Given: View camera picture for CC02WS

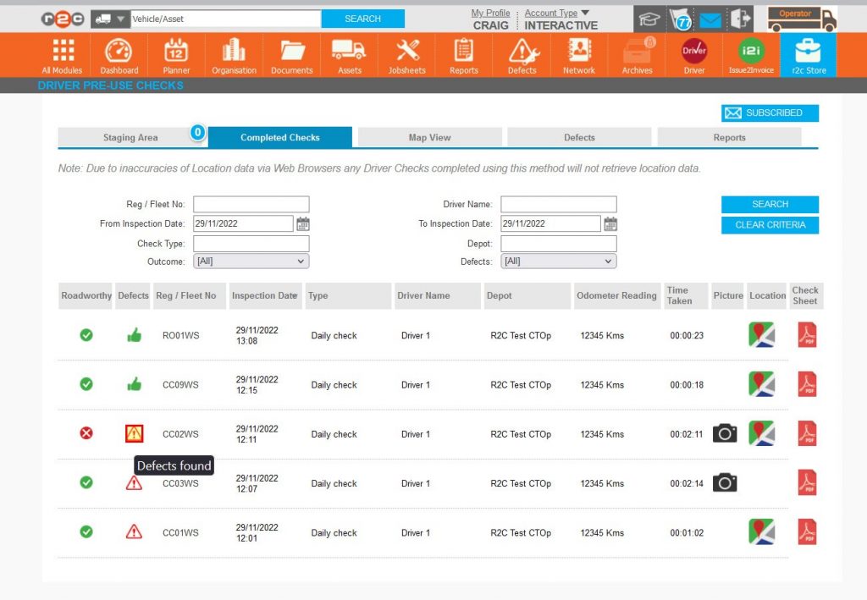Looking at the screenshot, I should pyautogui.click(x=724, y=433).
